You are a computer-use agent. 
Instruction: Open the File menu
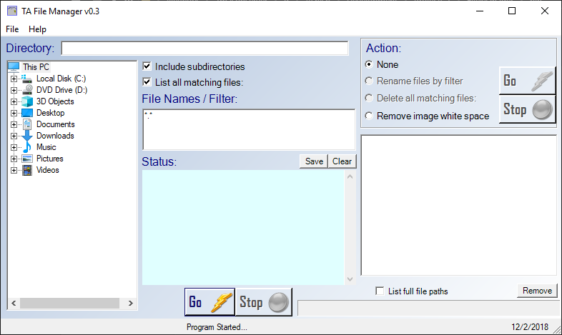coord(12,29)
